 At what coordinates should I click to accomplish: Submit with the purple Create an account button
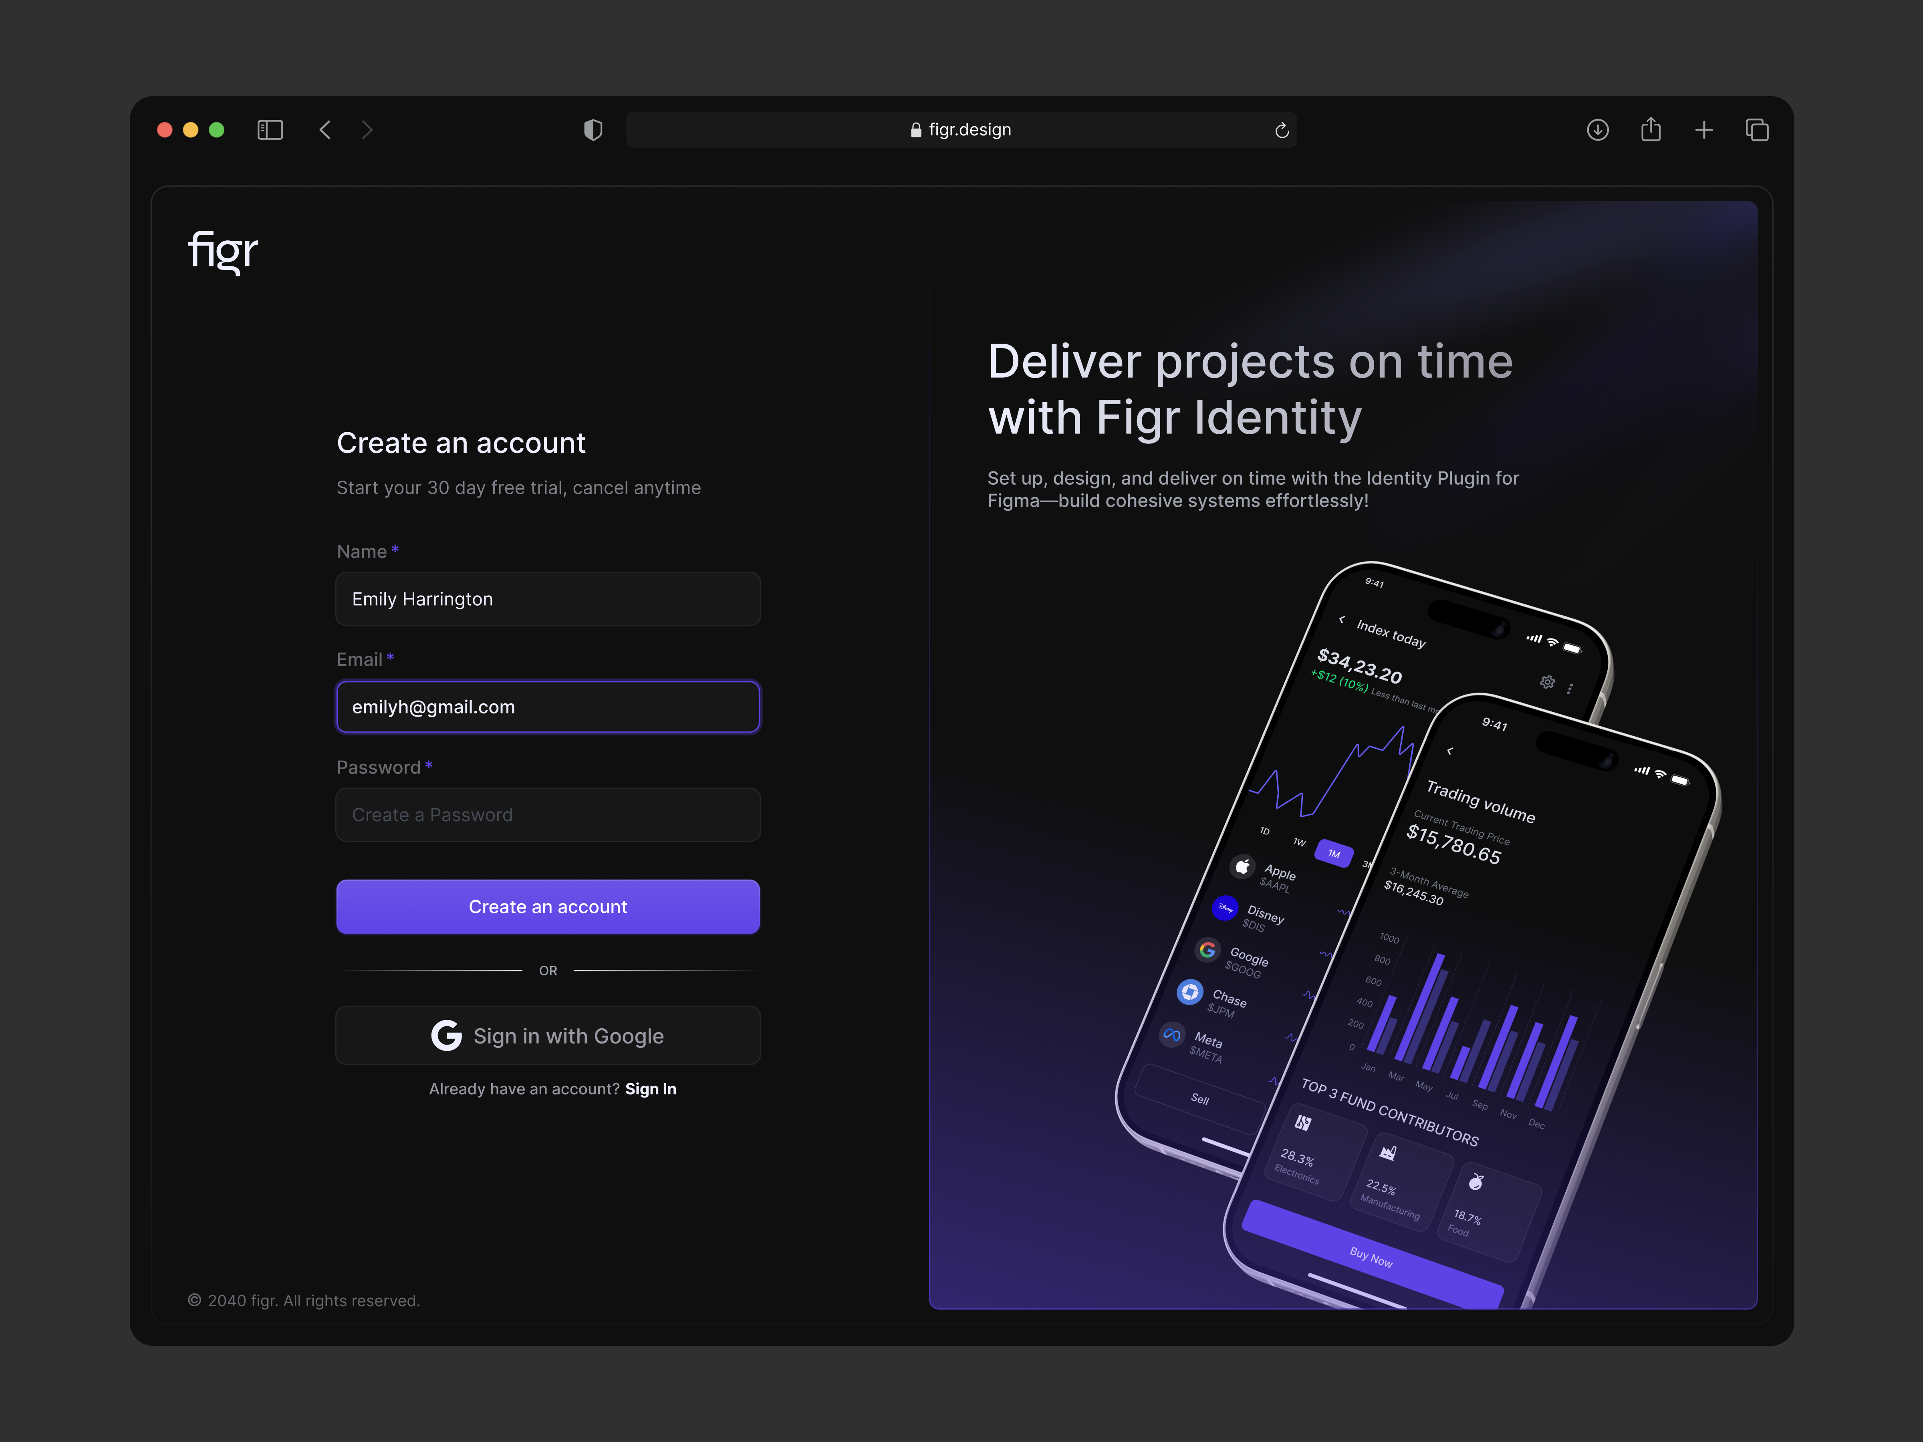click(548, 906)
